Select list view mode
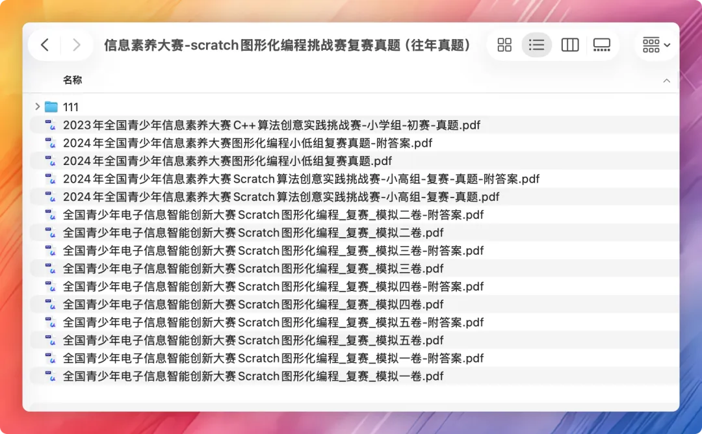Viewport: 702px width, 434px height. pyautogui.click(x=536, y=45)
